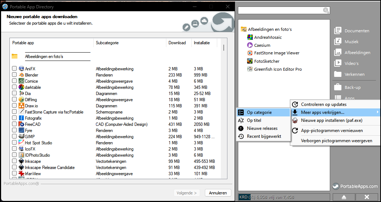
Task: Open the PortableApps.com logo link
Action: [355, 186]
